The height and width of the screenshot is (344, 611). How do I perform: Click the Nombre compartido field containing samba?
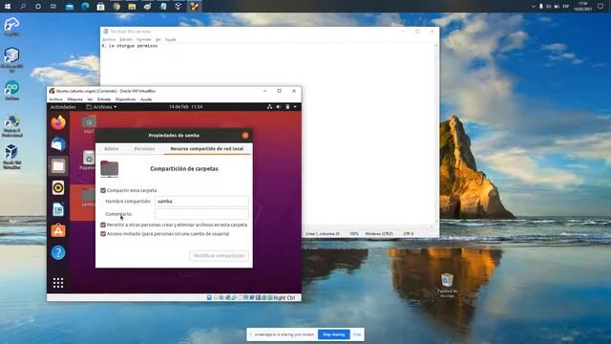201,202
